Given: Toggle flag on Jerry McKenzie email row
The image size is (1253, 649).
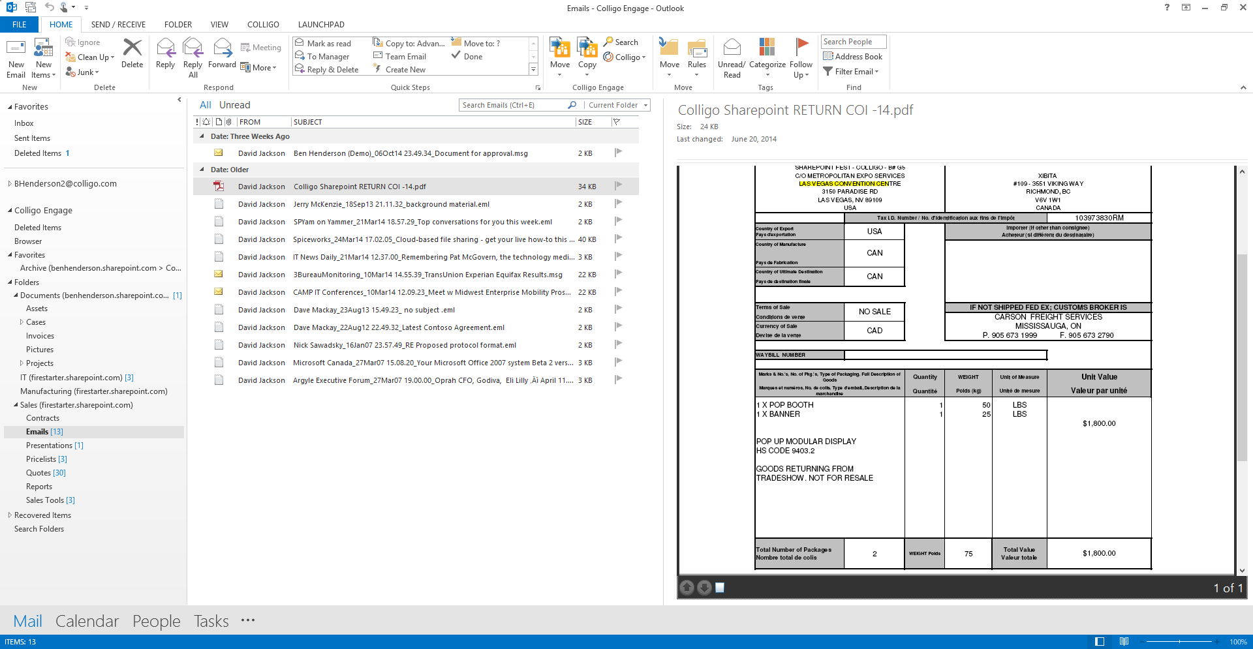Looking at the screenshot, I should 618,204.
